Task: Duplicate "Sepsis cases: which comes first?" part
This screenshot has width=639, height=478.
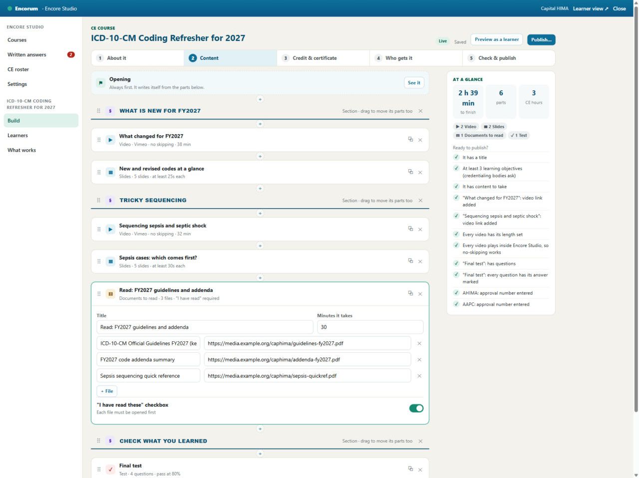Action: (410, 261)
